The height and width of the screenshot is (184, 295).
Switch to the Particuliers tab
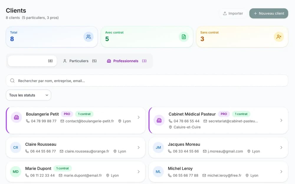80,61
